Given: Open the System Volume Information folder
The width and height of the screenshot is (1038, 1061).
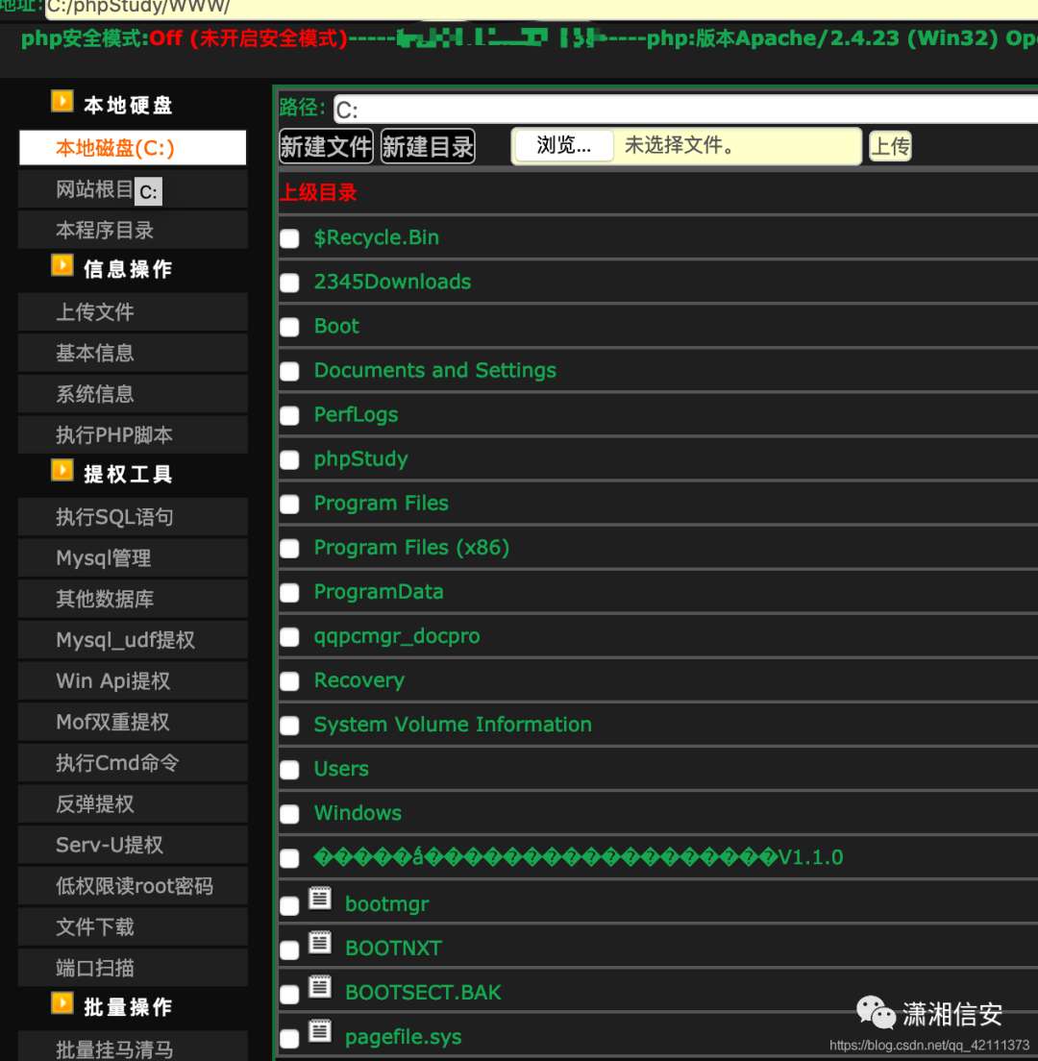Looking at the screenshot, I should click(x=453, y=725).
